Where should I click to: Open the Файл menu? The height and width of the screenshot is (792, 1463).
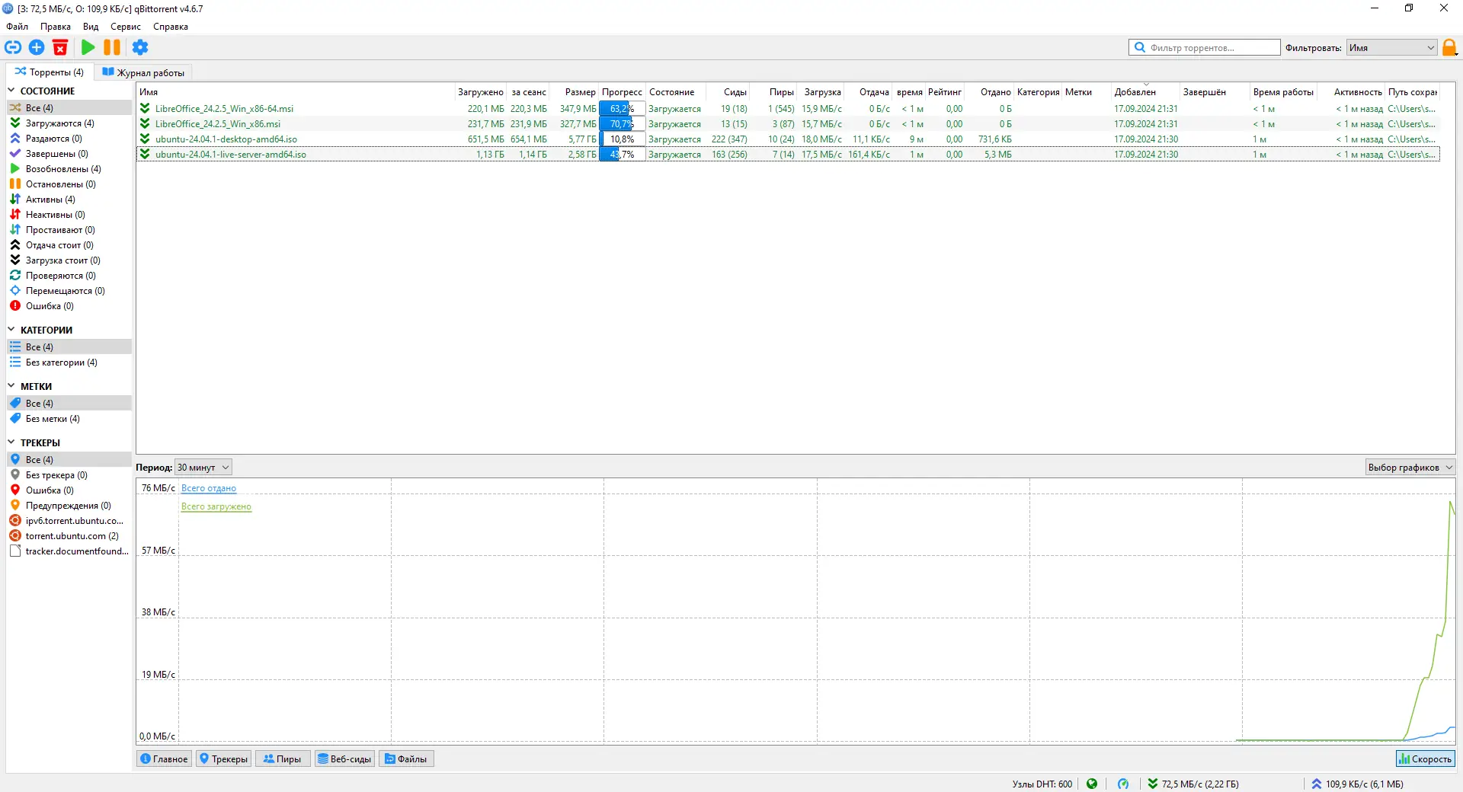coord(18,27)
